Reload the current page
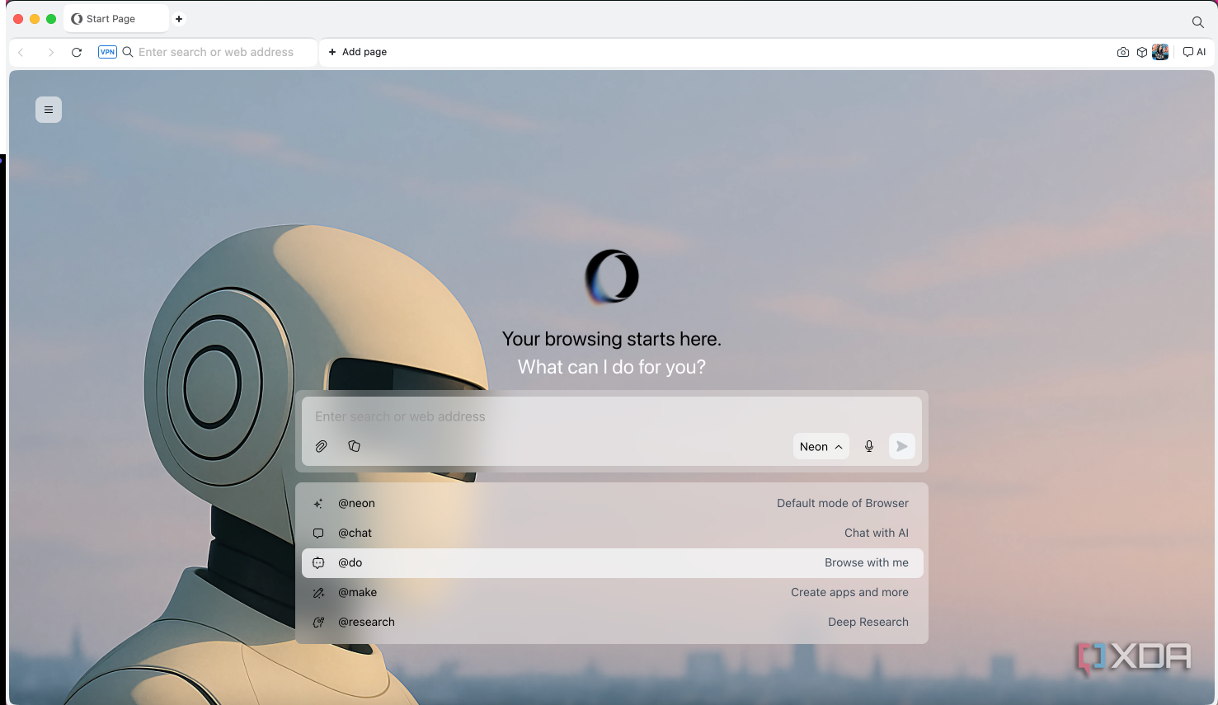Viewport: 1218px width, 705px height. (77, 52)
